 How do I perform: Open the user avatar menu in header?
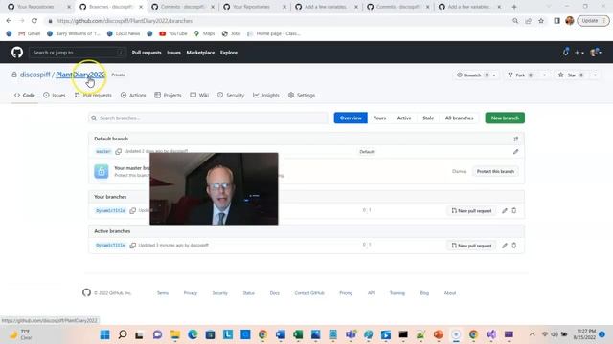coord(596,53)
